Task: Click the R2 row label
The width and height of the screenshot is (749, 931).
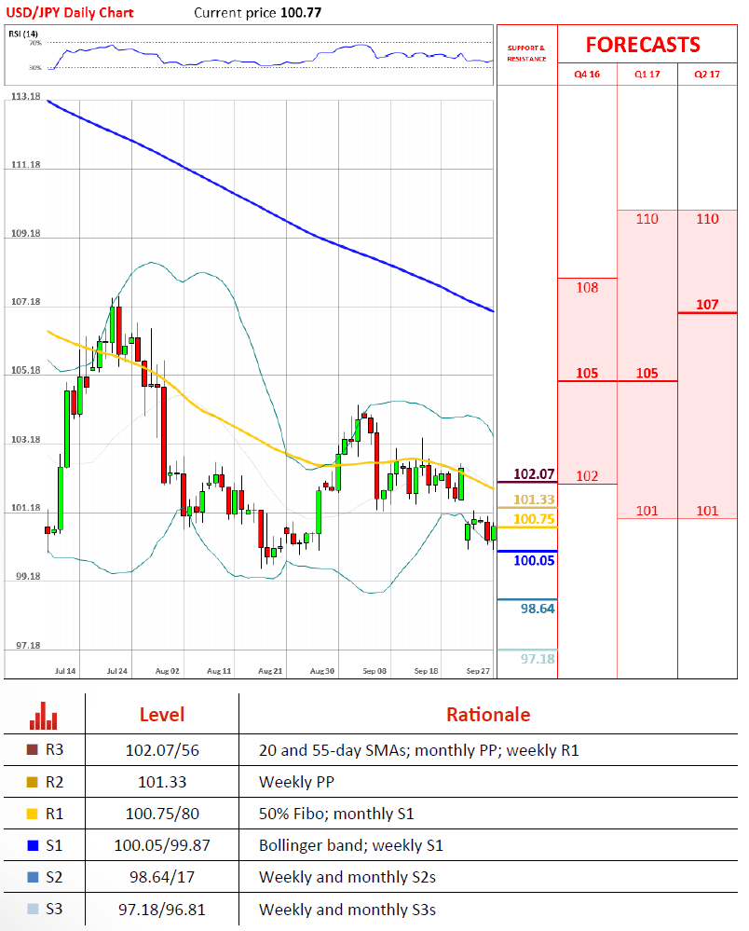Action: [54, 782]
